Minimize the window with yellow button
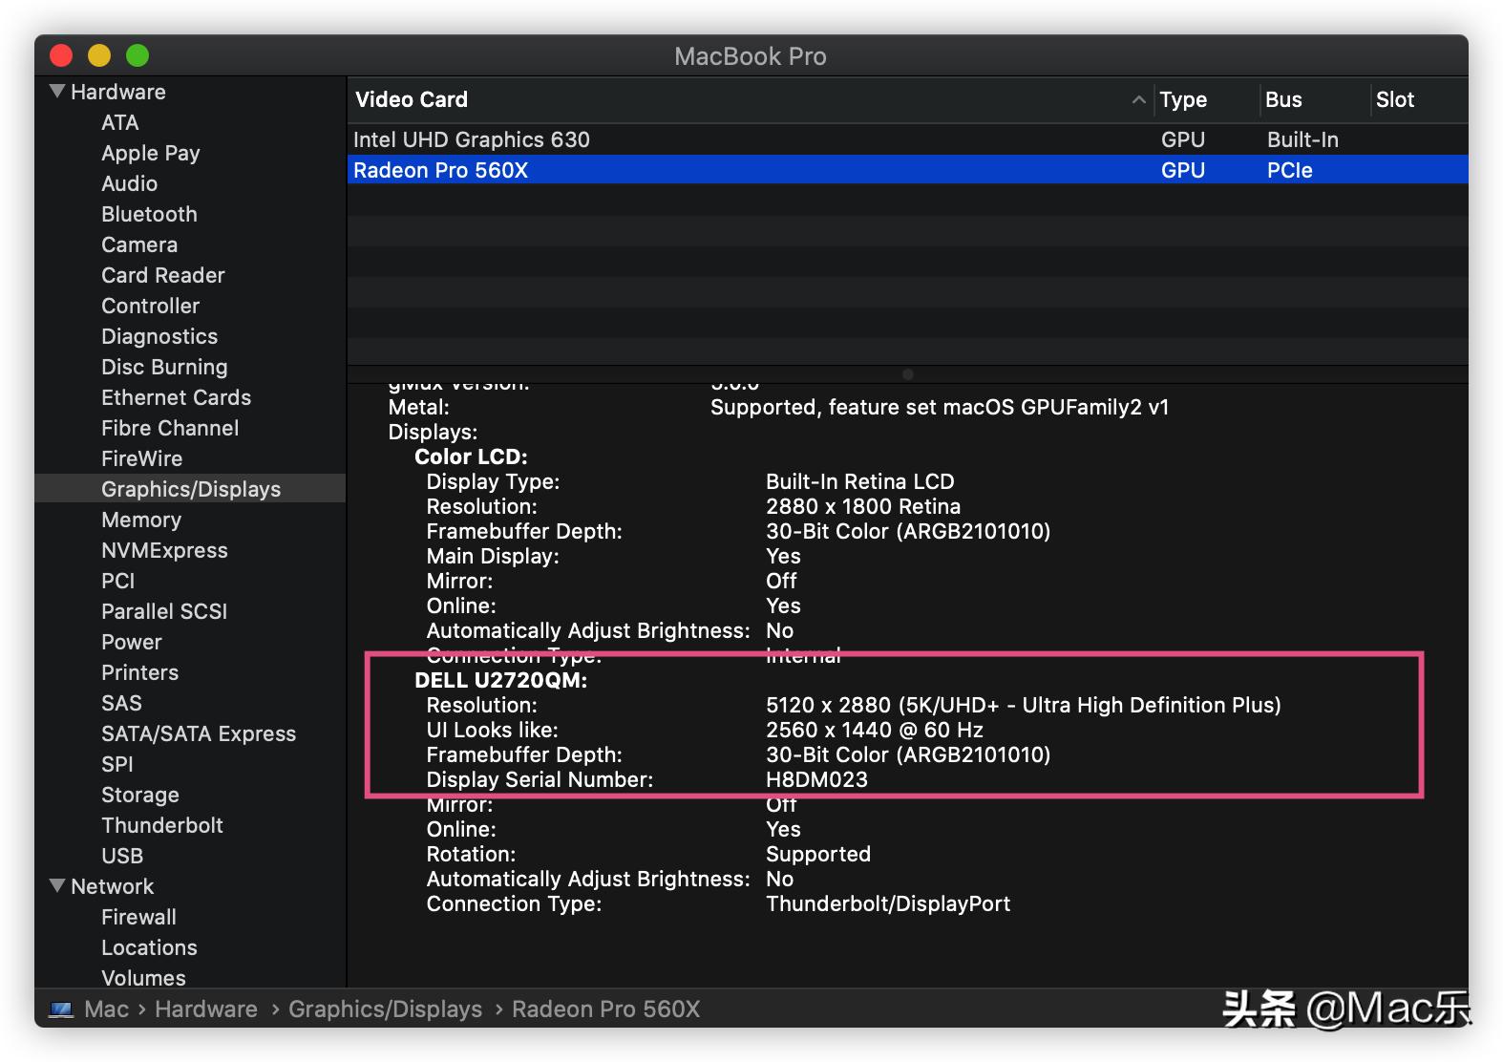Screen dimensions: 1503x1062 click(x=99, y=55)
